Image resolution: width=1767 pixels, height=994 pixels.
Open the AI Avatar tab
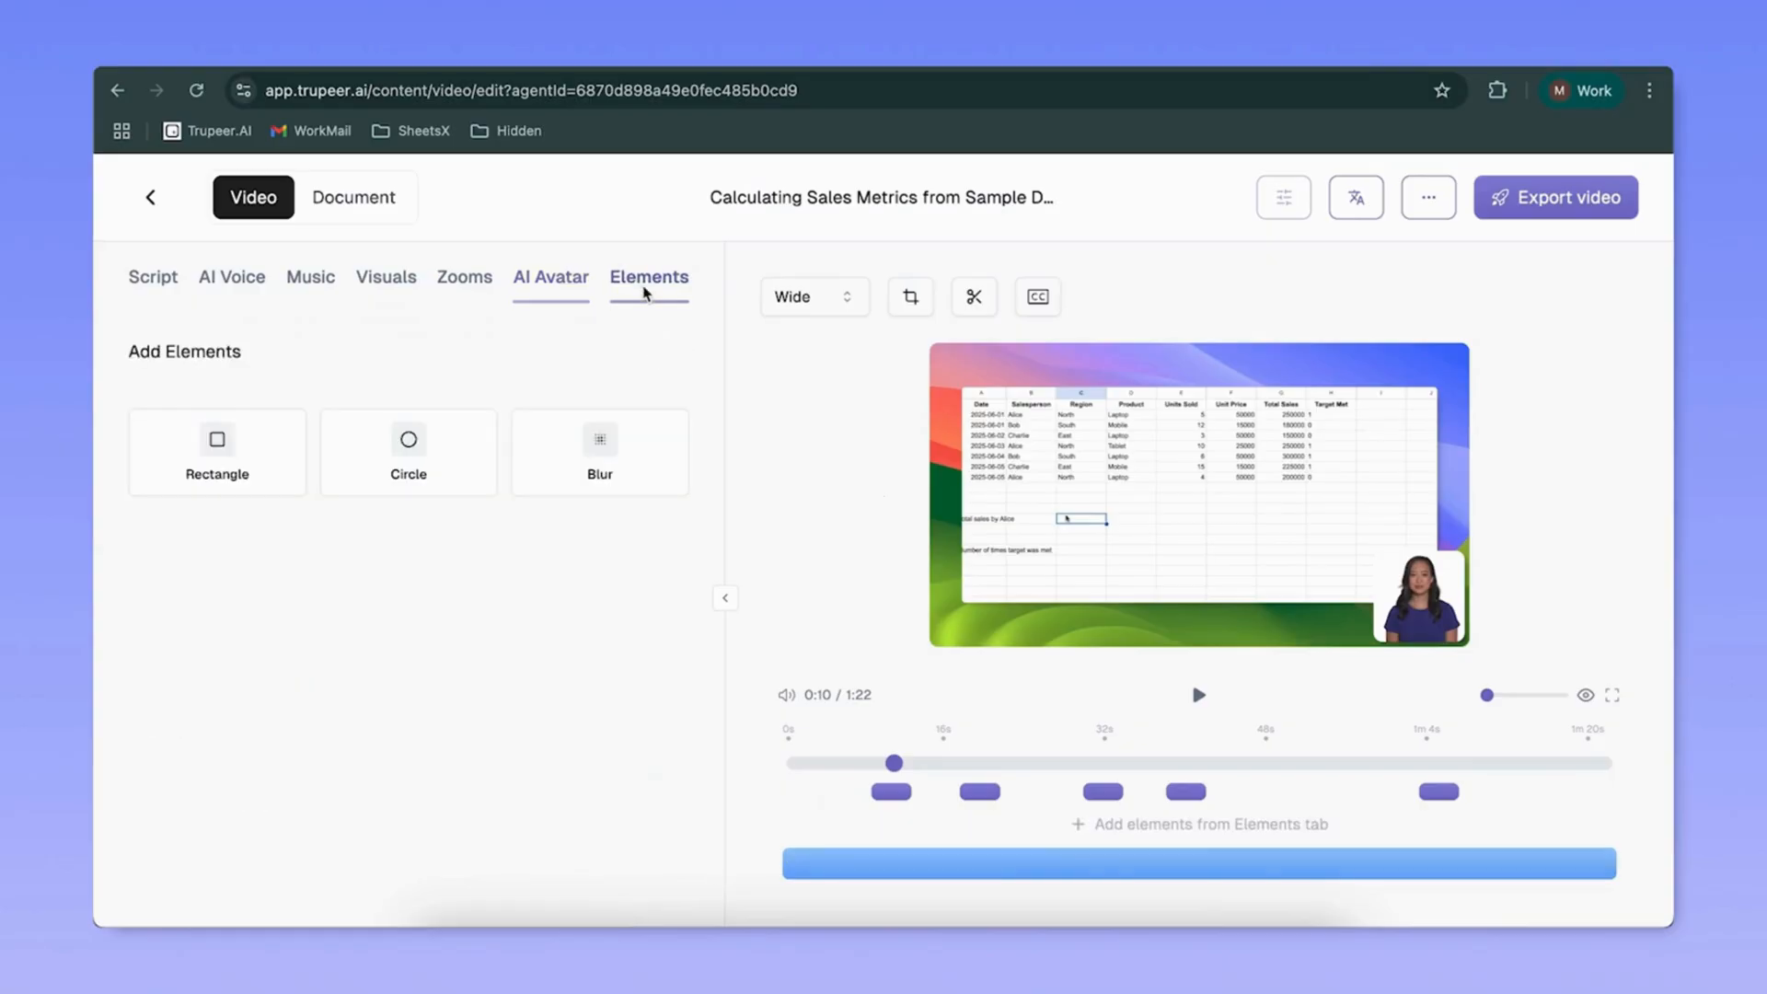[x=550, y=277]
